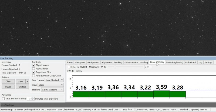The height and width of the screenshot is (112, 216).
Task: Open the Drift Graph tab
Action: click(x=191, y=62)
